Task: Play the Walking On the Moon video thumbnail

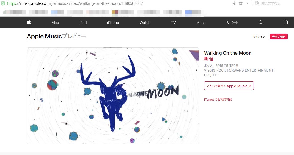Action: tap(113, 96)
